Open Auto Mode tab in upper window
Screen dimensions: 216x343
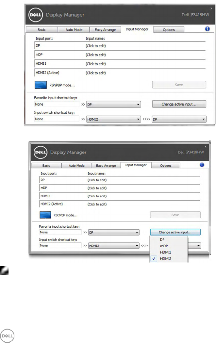pyautogui.click(x=74, y=30)
